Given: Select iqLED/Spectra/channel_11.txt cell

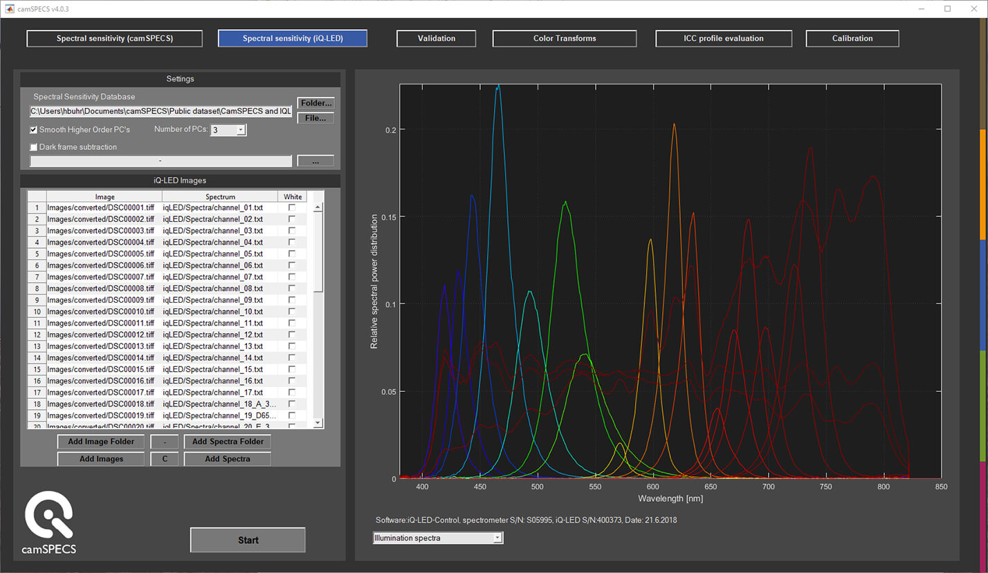Looking at the screenshot, I should coord(220,323).
